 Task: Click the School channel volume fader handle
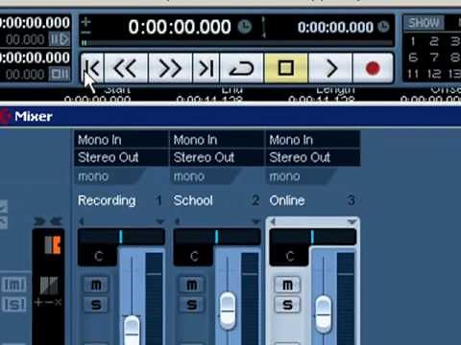click(x=228, y=310)
